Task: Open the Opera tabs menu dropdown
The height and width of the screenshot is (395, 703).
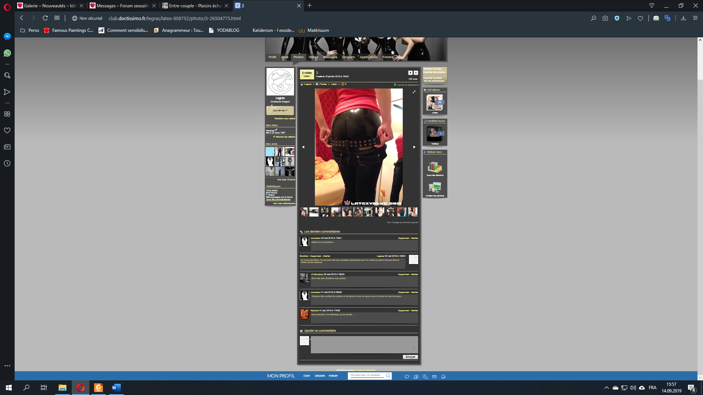Action: (652, 5)
